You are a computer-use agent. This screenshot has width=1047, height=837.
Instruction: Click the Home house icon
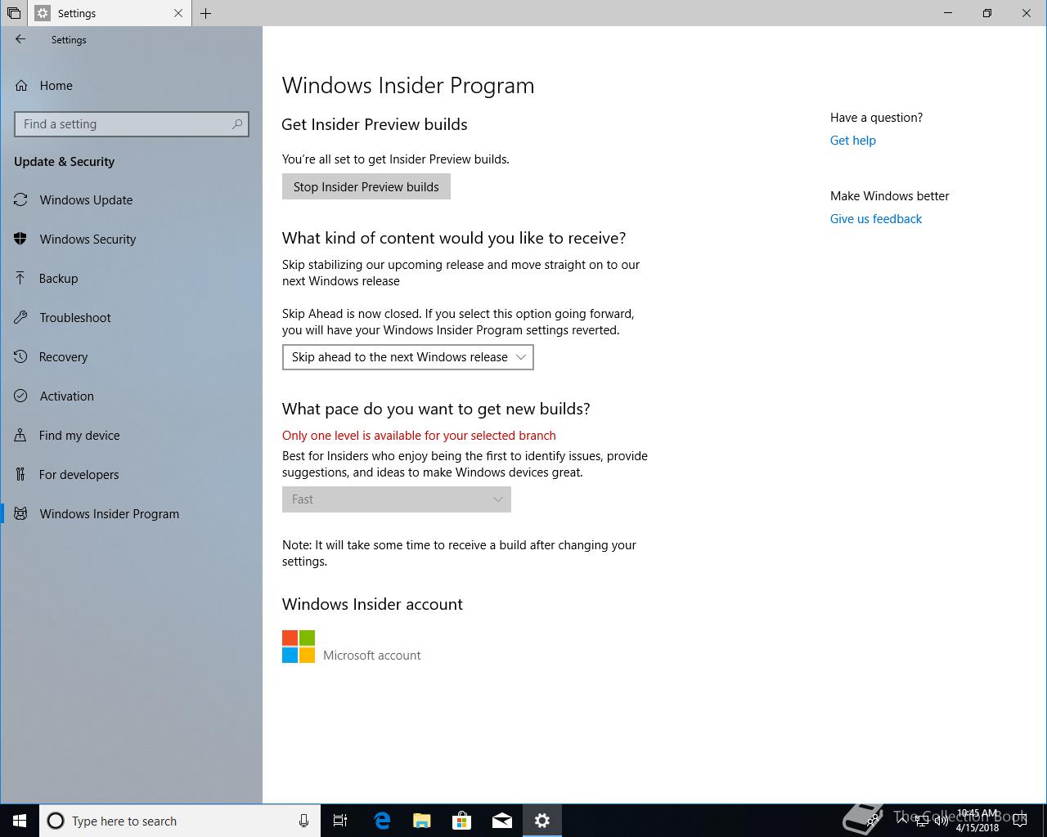click(21, 86)
